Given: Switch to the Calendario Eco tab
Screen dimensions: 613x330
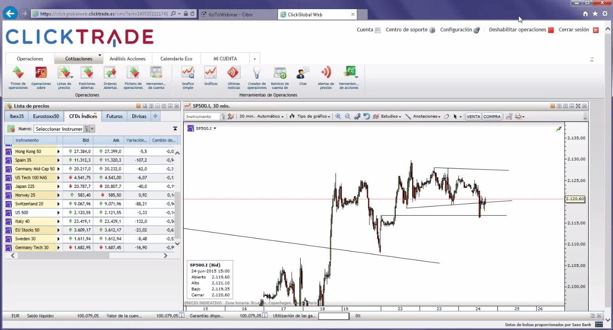Looking at the screenshot, I should 176,59.
